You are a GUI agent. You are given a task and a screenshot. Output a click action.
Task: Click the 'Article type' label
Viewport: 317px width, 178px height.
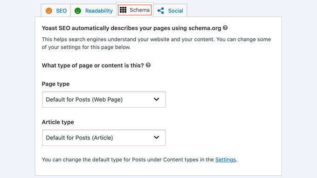click(58, 122)
